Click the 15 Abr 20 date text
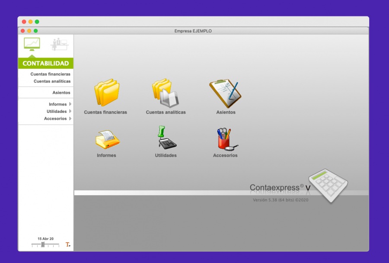389x263 pixels. [x=46, y=239]
